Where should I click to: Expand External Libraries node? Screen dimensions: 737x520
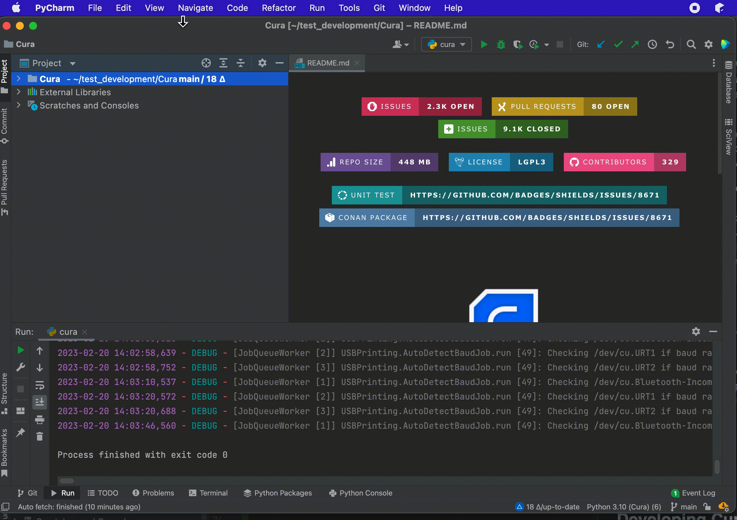click(x=19, y=92)
